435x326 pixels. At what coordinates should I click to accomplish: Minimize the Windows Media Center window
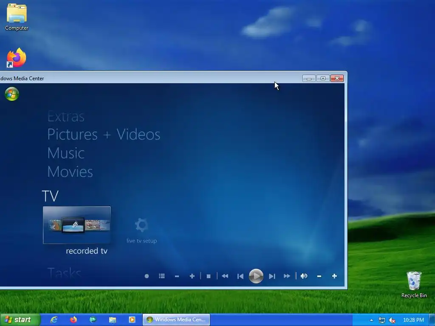pos(309,79)
